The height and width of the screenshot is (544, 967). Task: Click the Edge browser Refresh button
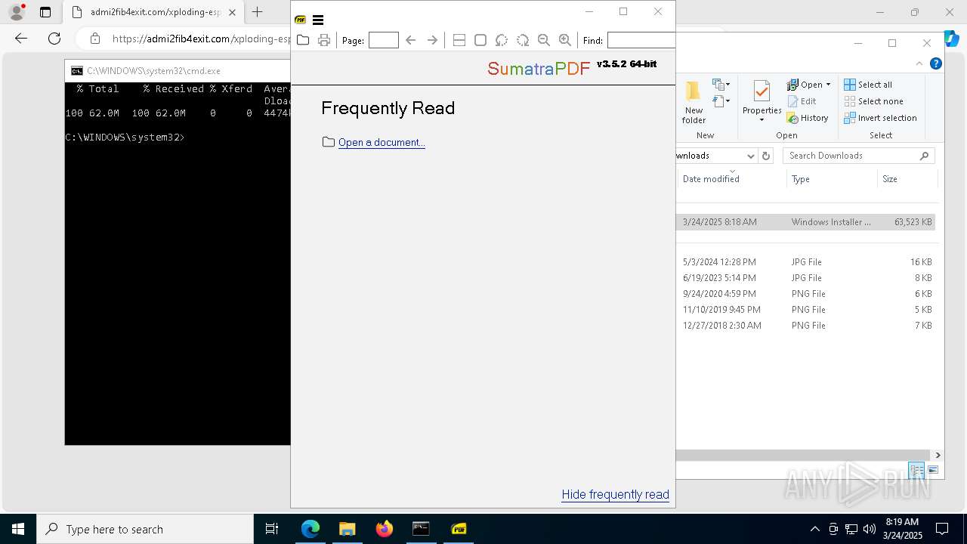(54, 39)
